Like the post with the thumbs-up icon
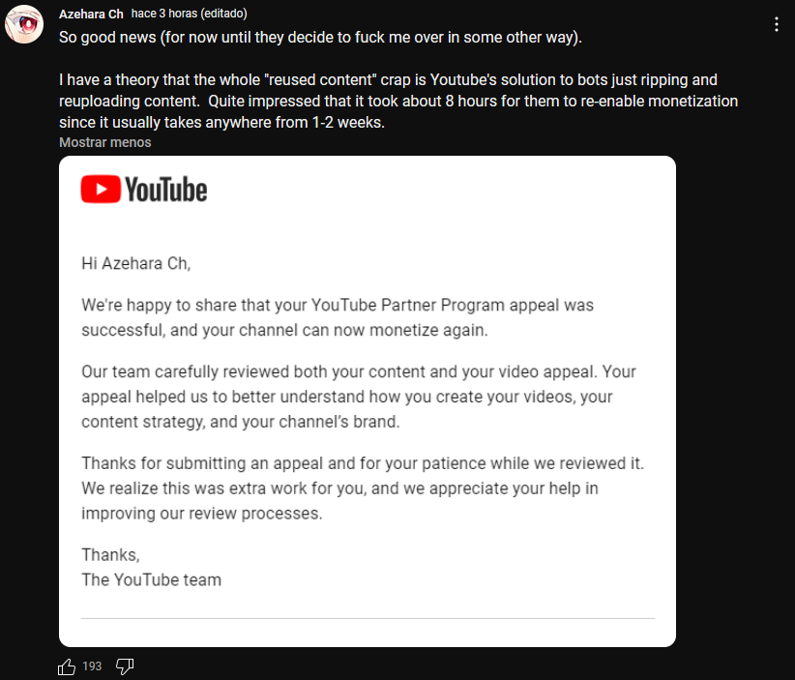This screenshot has height=680, width=795. (67, 666)
